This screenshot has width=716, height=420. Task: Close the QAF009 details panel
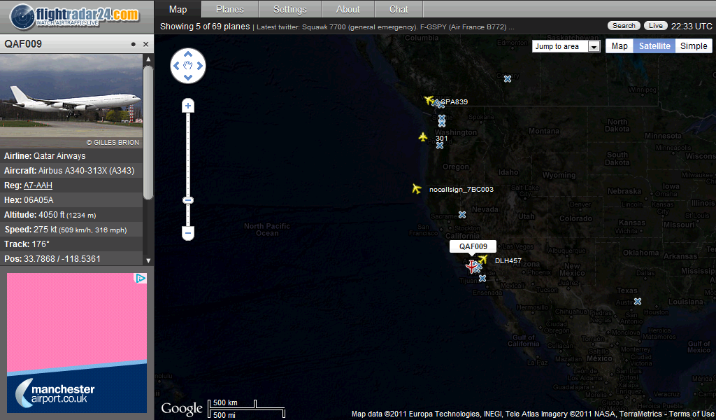pos(145,44)
